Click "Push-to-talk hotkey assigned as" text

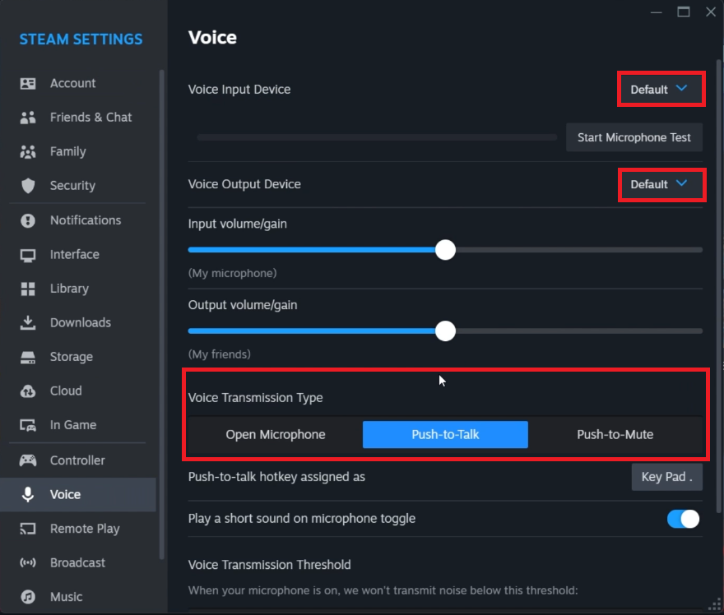click(276, 477)
